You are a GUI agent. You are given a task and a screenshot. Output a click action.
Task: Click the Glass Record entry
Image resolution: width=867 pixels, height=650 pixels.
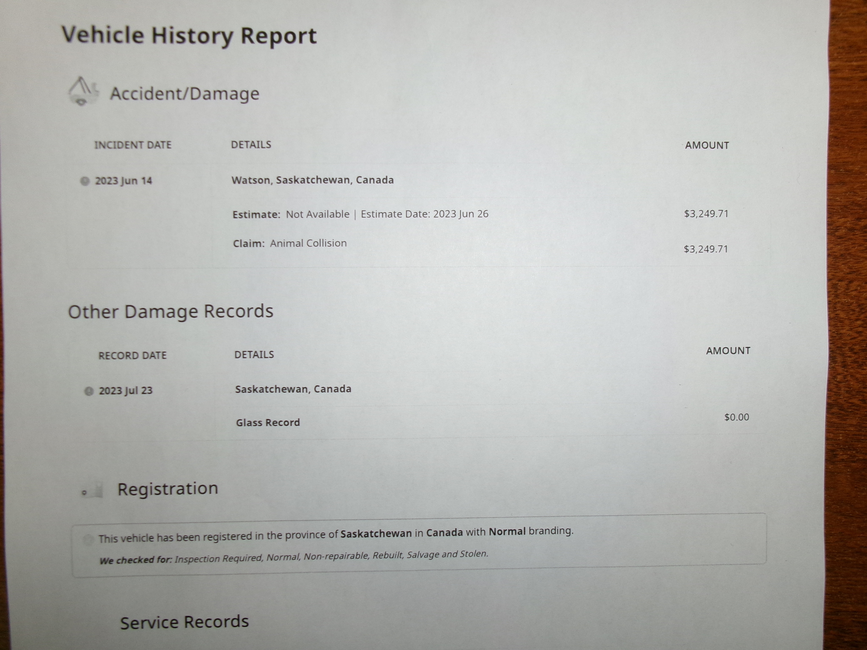pyautogui.click(x=268, y=422)
